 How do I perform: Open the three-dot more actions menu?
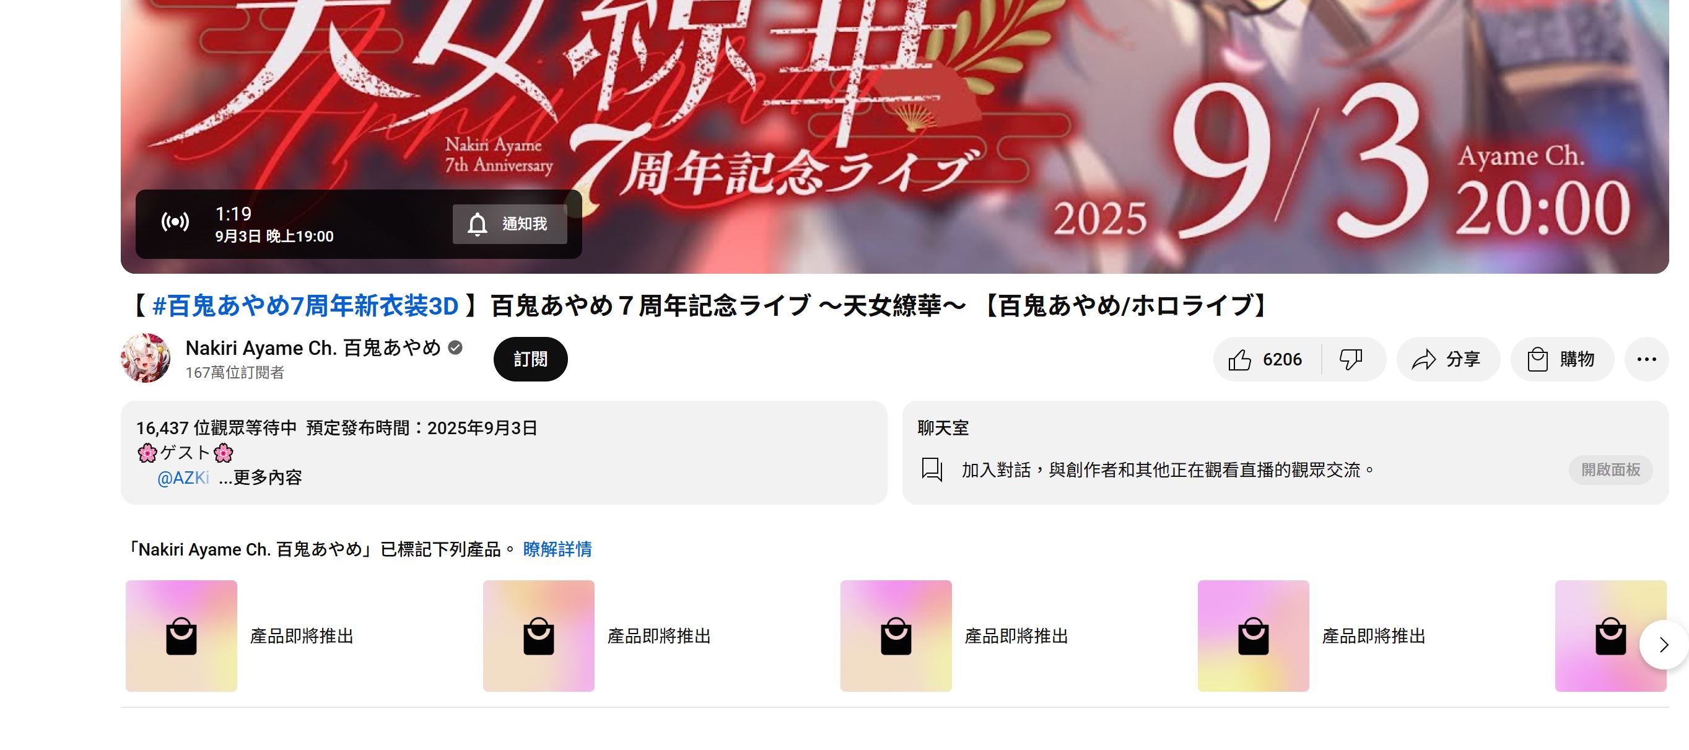(1646, 359)
